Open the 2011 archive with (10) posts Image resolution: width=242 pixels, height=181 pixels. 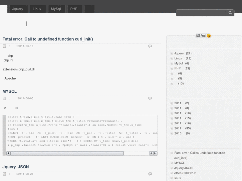182,113
